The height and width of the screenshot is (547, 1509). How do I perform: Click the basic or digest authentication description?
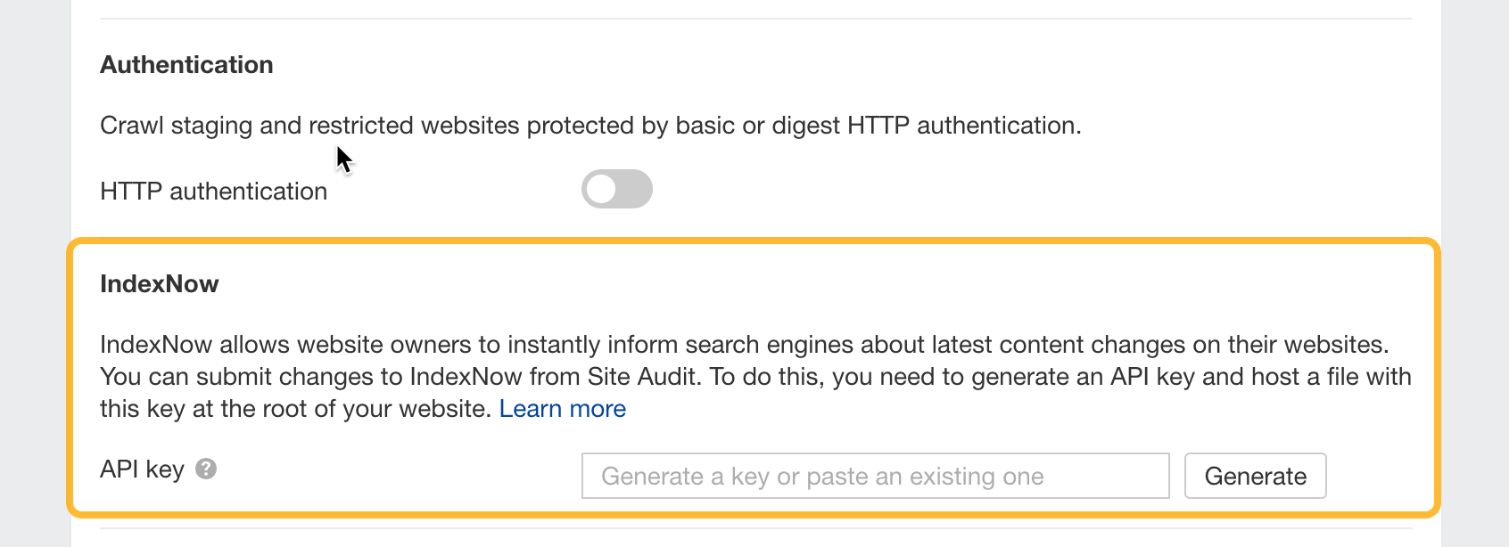pyautogui.click(x=590, y=126)
